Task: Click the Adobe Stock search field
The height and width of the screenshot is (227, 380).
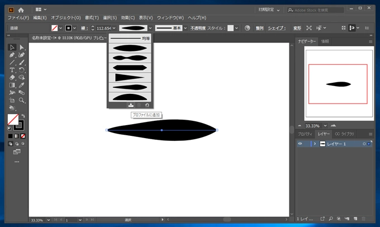Action: (315, 10)
